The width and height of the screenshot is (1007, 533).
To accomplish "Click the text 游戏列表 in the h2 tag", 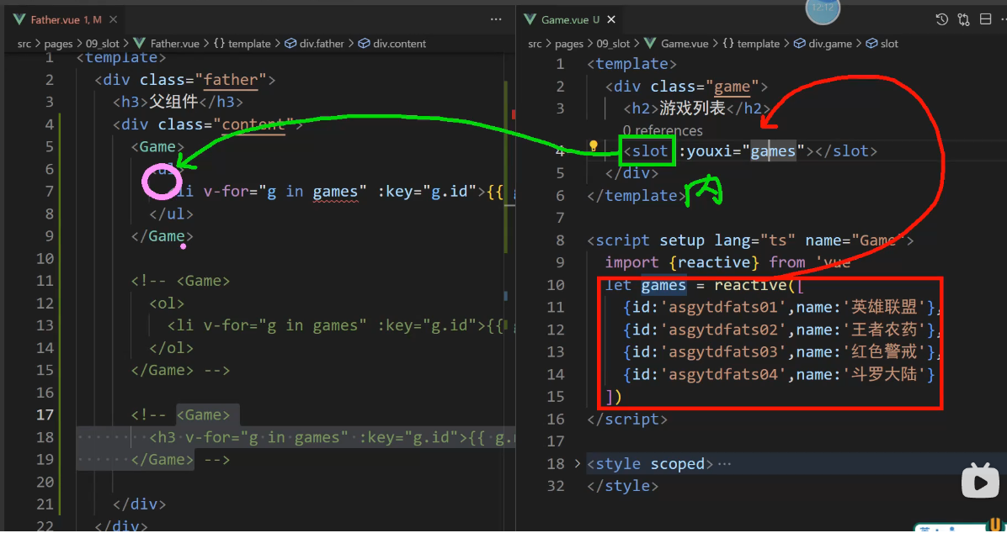I will (x=692, y=108).
